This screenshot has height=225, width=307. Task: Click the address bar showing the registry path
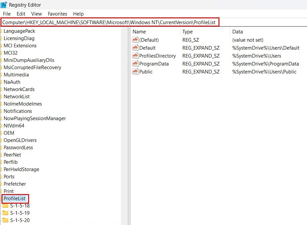(x=110, y=22)
